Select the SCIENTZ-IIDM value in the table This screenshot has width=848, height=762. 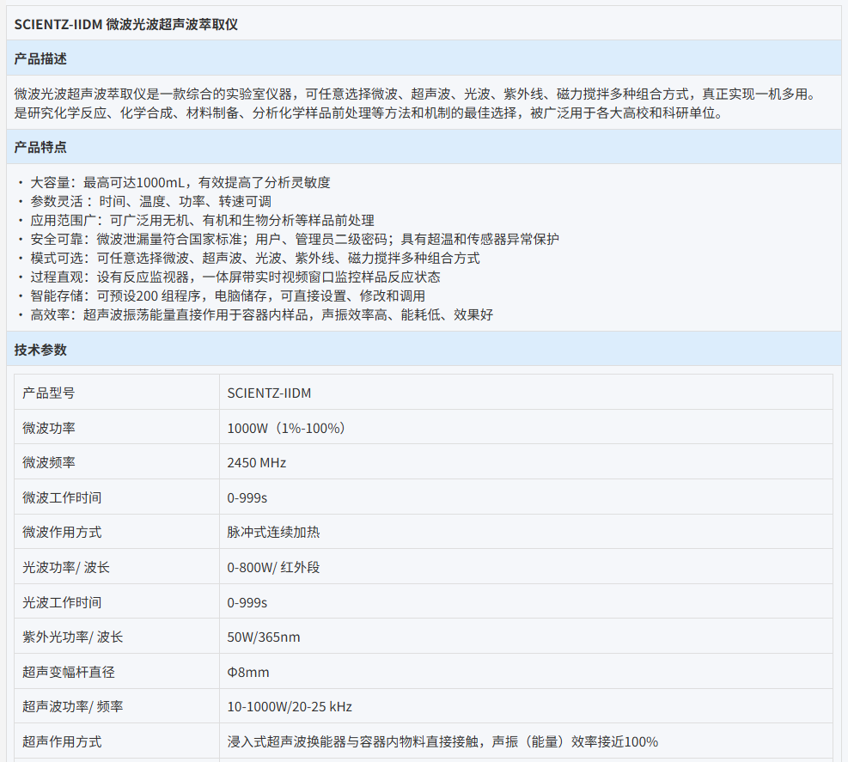269,393
